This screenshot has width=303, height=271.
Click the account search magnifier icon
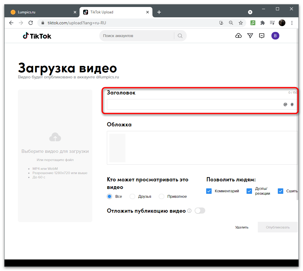tap(180, 36)
